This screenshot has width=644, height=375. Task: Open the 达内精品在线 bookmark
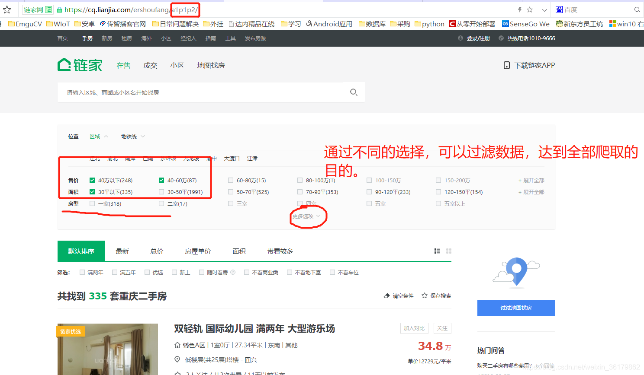coord(252,24)
